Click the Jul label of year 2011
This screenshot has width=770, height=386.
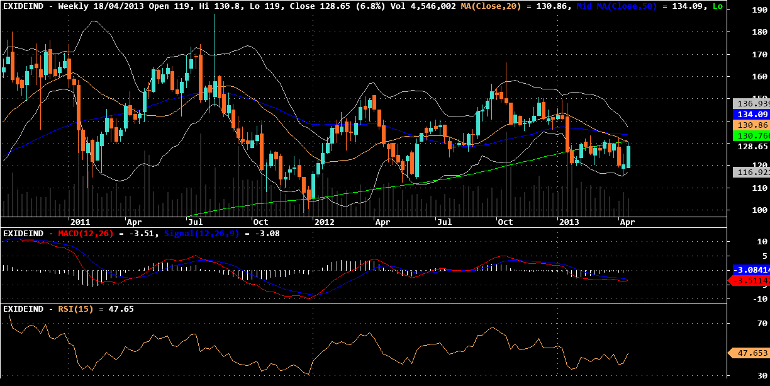coord(195,222)
